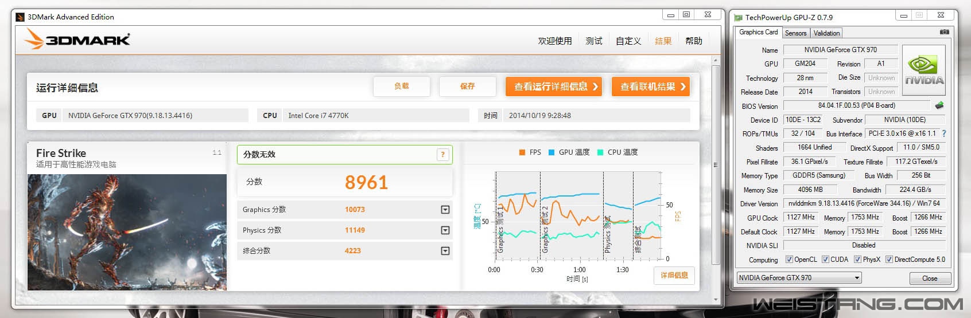
Task: Click 3DMark title bar app icon
Action: (x=20, y=17)
